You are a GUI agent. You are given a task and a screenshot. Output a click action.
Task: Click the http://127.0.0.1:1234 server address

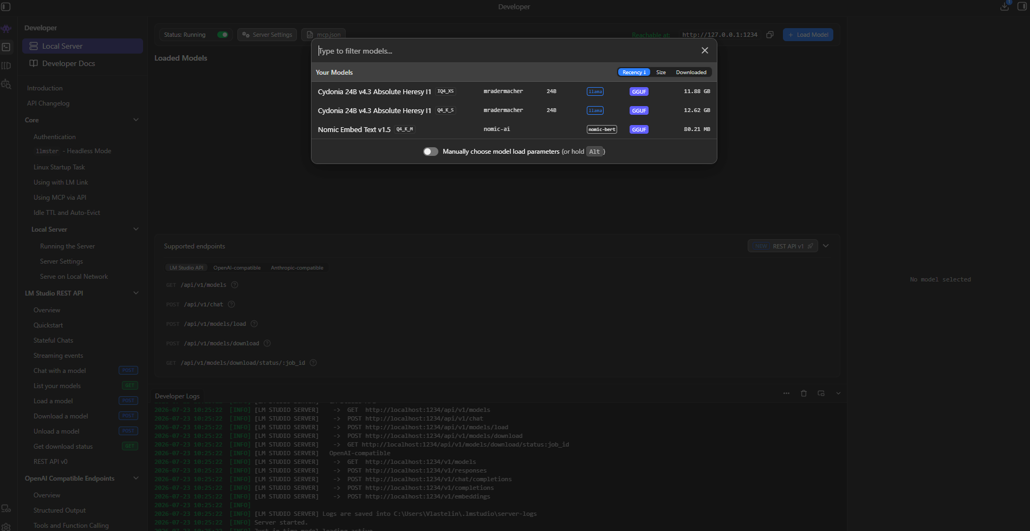pyautogui.click(x=720, y=35)
